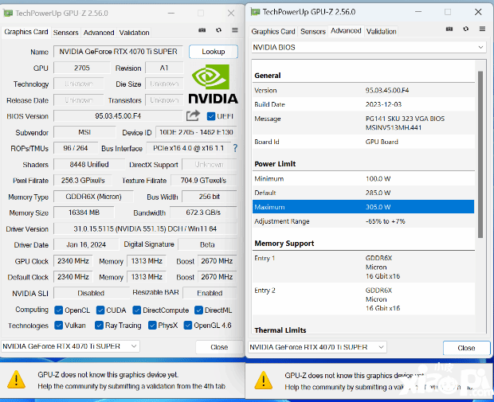Click the Shaders 8448 Unified value
The width and height of the screenshot is (494, 402).
coord(89,164)
